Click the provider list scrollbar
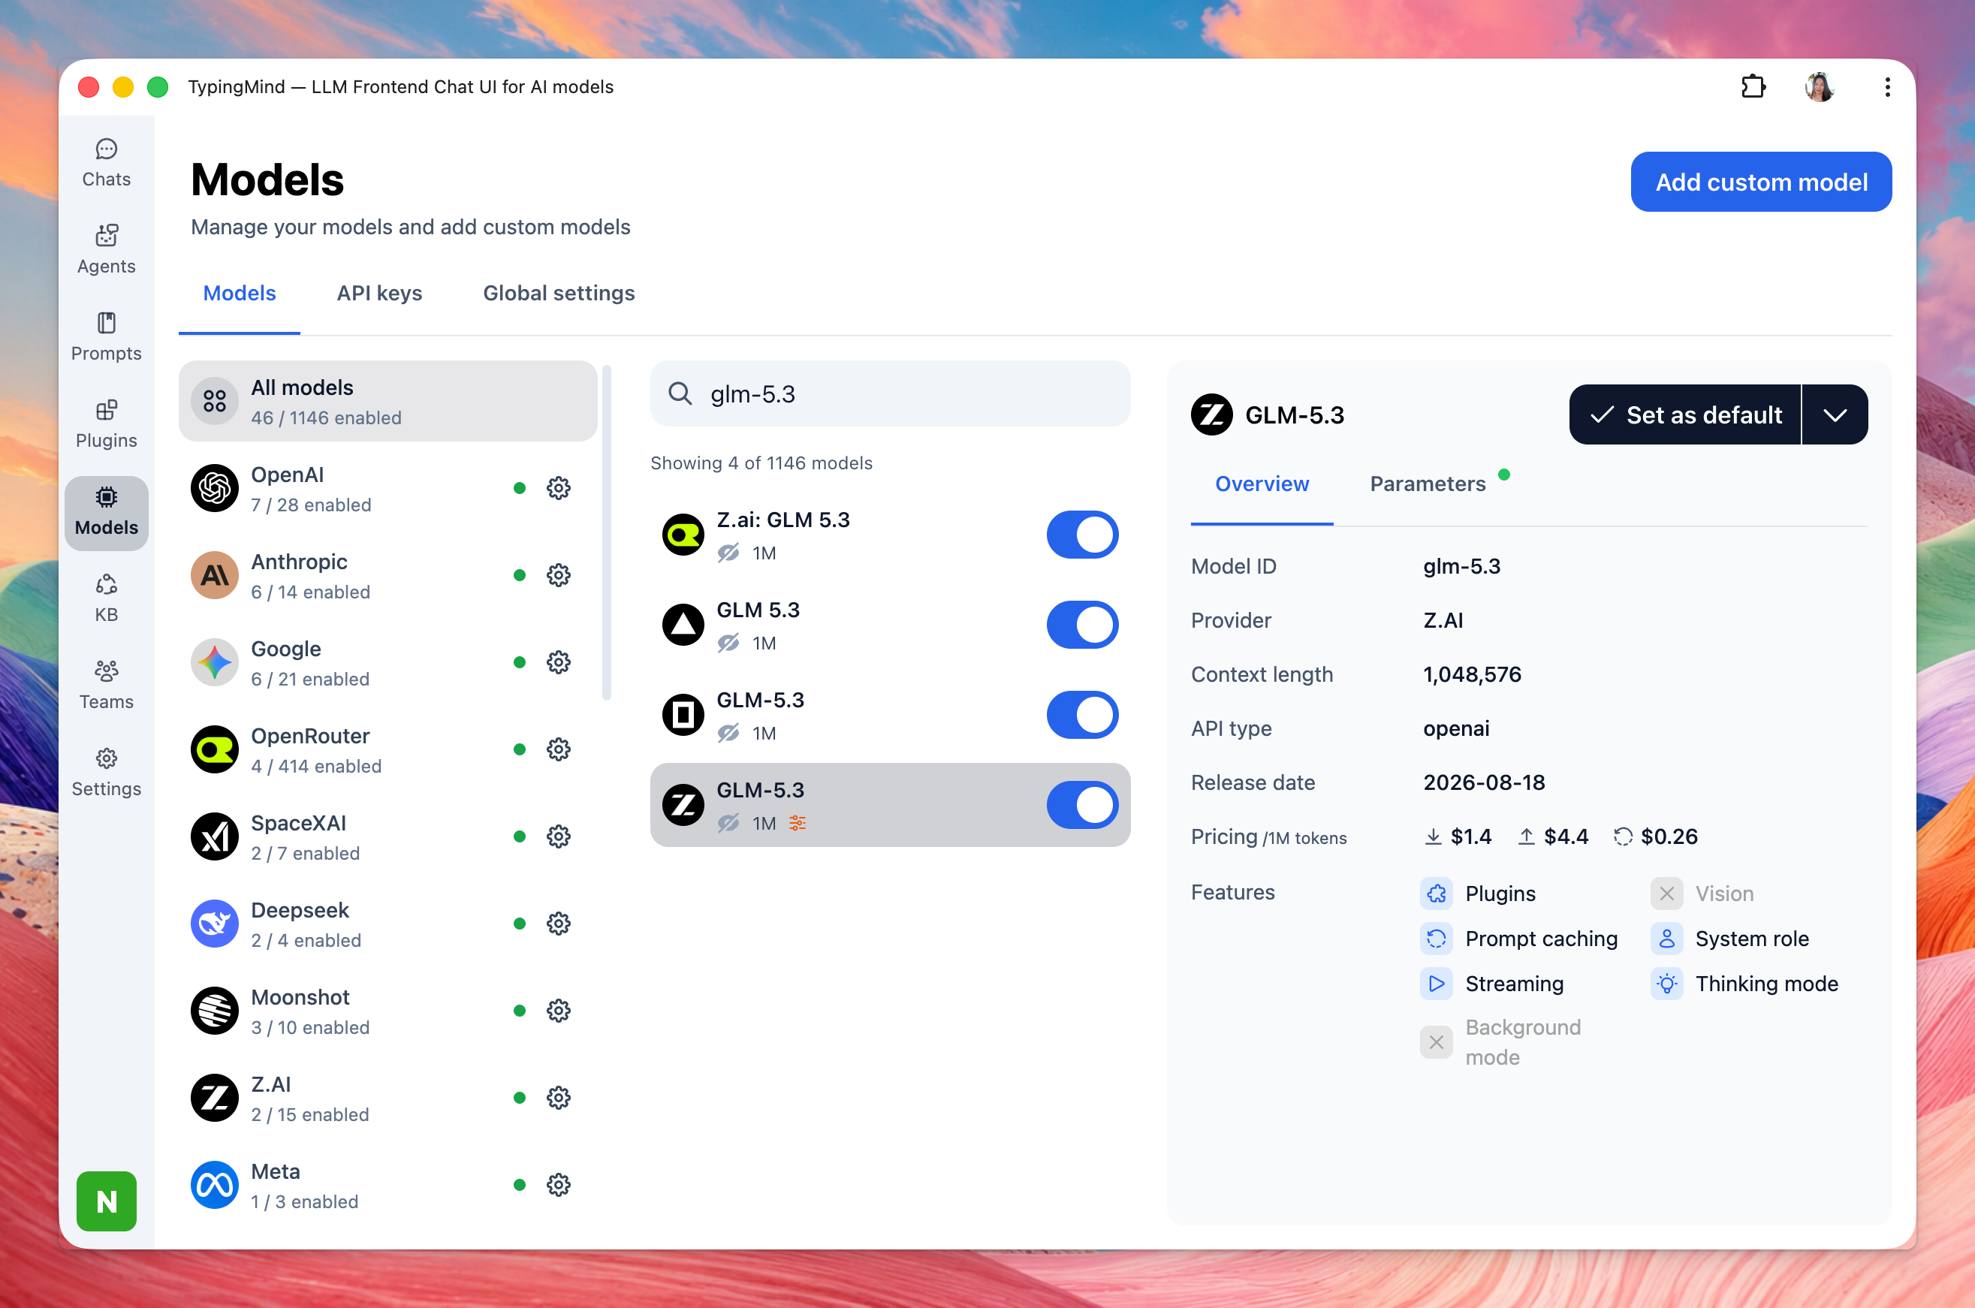The image size is (1975, 1308). pyautogui.click(x=606, y=533)
